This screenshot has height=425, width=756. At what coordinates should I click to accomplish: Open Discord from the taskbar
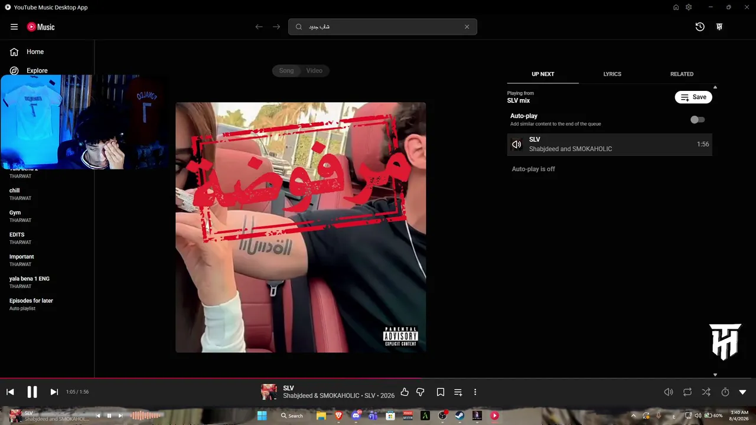[356, 416]
